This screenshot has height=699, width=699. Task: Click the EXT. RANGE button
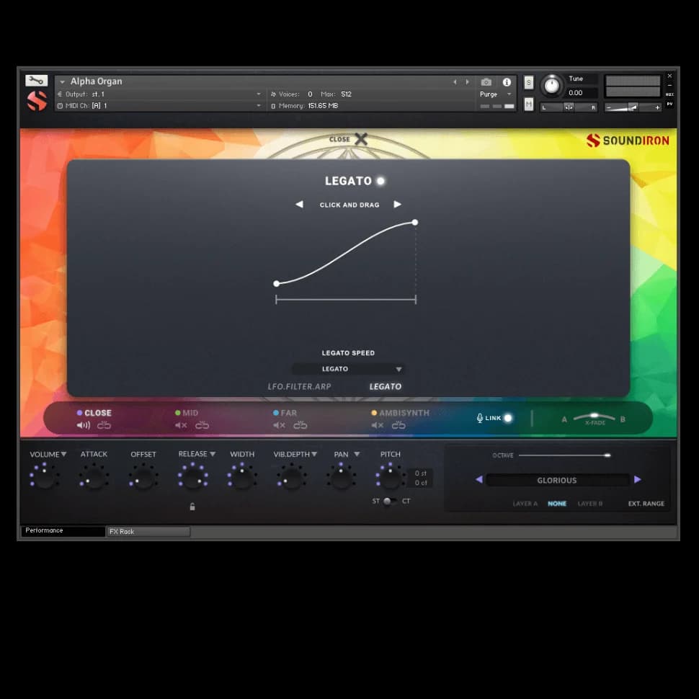(646, 504)
